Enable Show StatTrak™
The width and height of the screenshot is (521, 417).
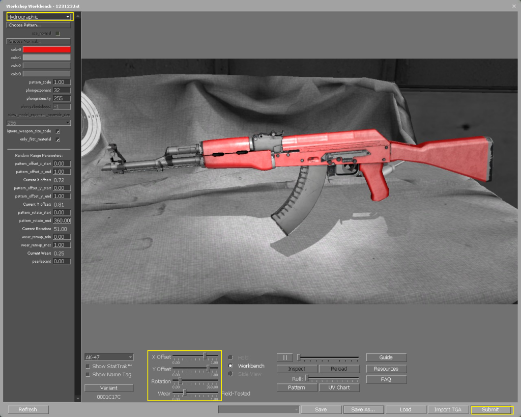[88, 366]
